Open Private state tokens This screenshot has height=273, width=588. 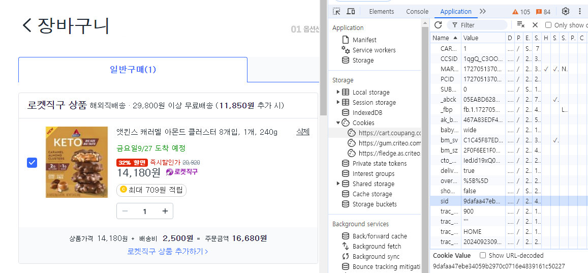374,164
